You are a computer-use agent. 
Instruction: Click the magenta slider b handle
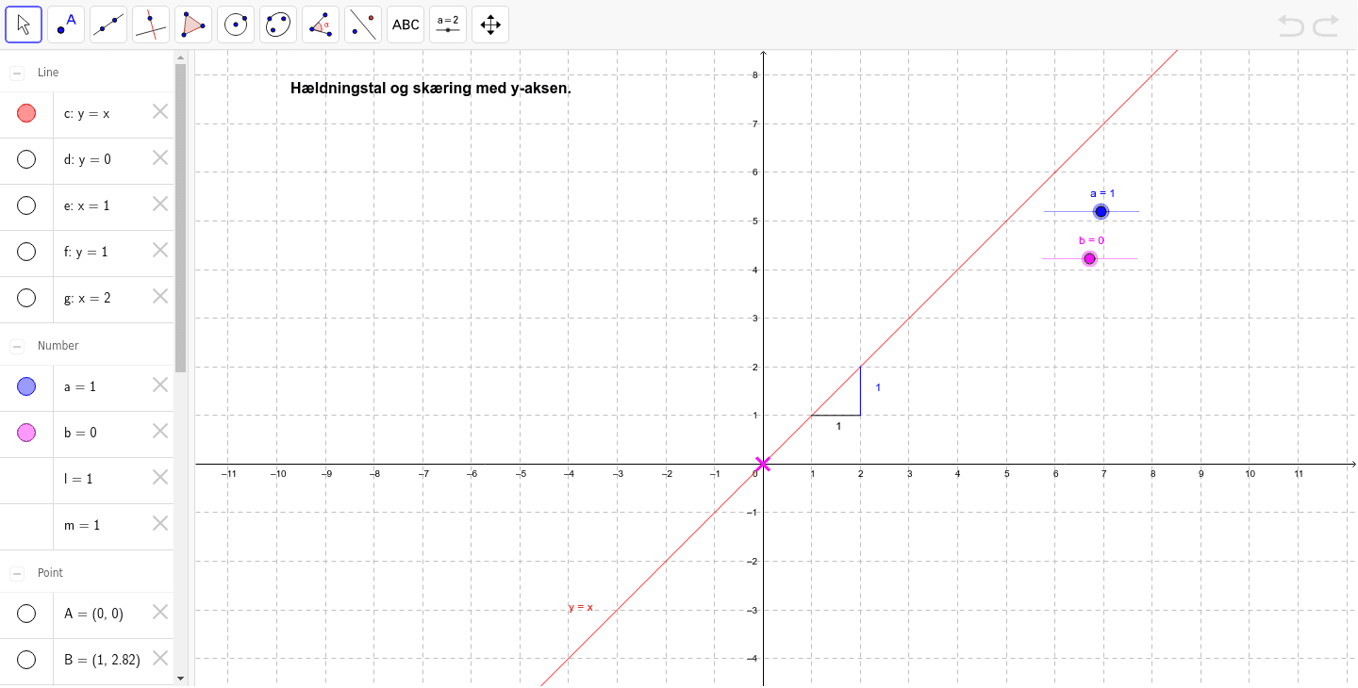coord(1090,258)
